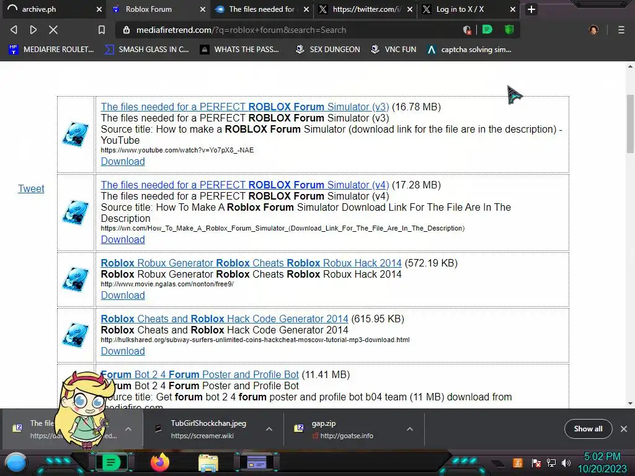Expand options for TubGirlShockchan.jpeg download
Image resolution: width=635 pixels, height=476 pixels.
(x=269, y=429)
